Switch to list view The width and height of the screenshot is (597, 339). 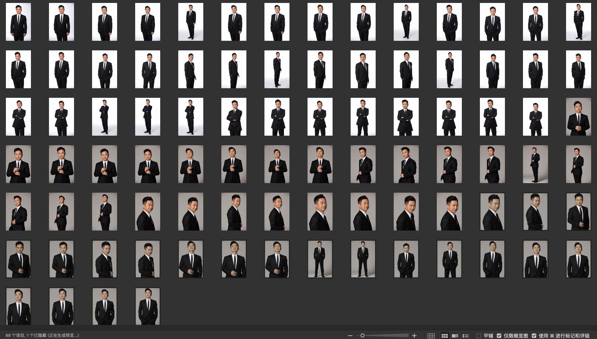tap(466, 336)
